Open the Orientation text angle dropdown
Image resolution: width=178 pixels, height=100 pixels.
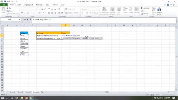click(60, 9)
